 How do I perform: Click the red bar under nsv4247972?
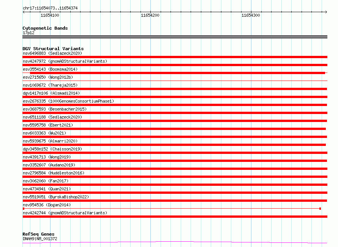coord(175,65)
